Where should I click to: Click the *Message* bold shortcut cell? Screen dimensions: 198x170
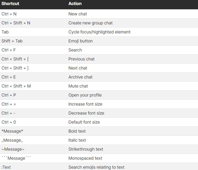12,131
